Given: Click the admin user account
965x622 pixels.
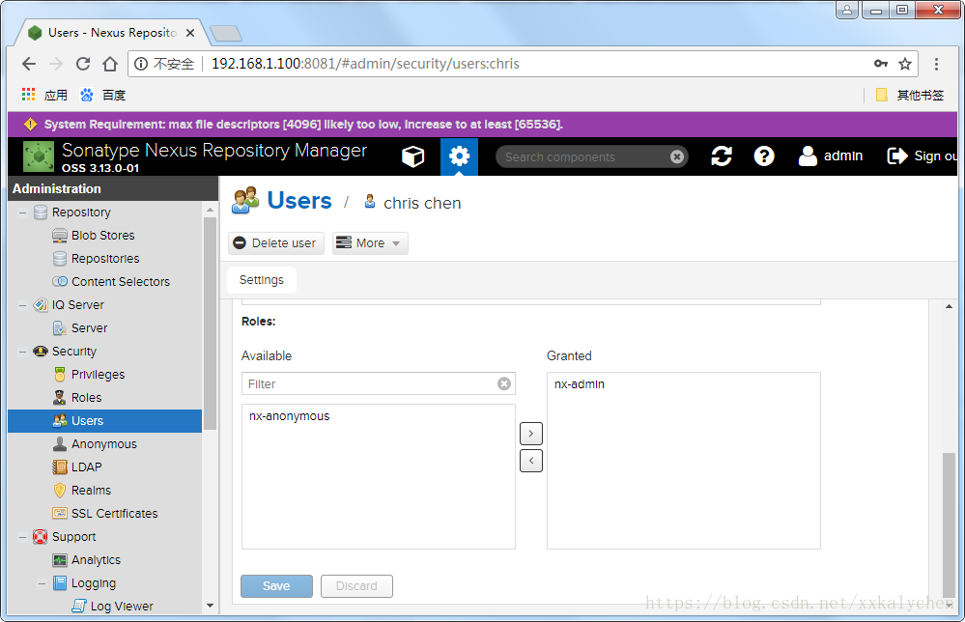Looking at the screenshot, I should [x=830, y=156].
